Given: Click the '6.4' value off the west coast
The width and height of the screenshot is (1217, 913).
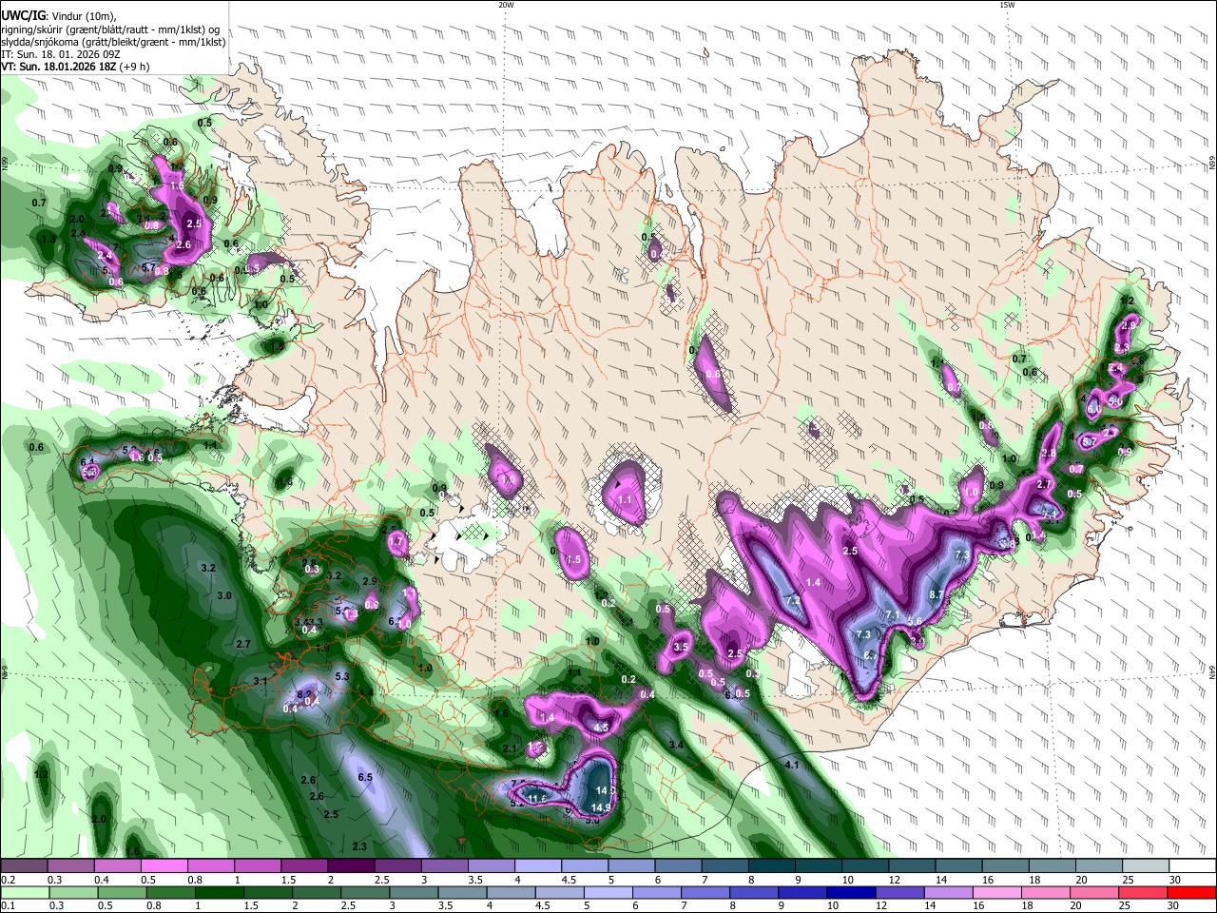Looking at the screenshot, I should [x=88, y=462].
